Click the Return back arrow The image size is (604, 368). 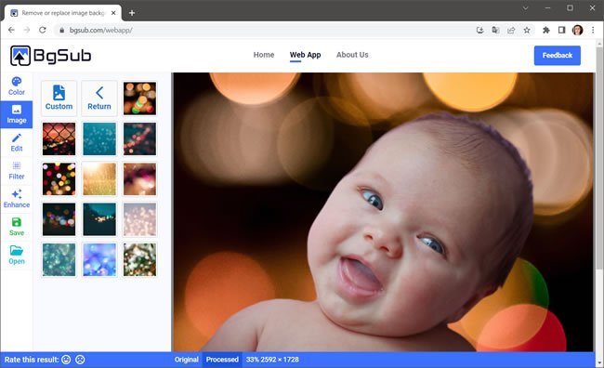point(99,93)
